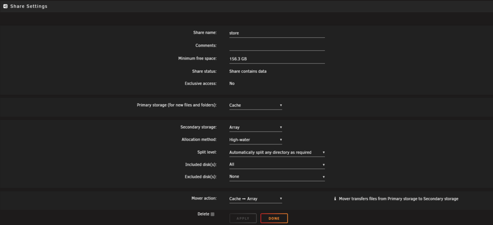Click the 'Included disk(s):' label

click(201, 165)
